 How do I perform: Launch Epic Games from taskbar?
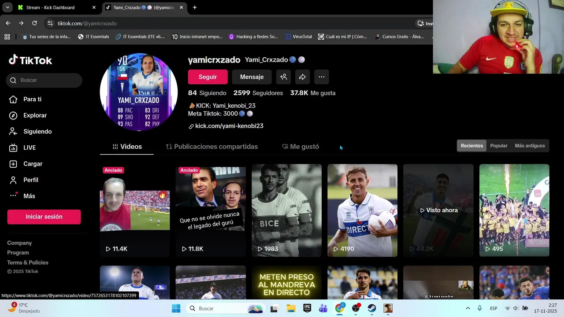(x=307, y=308)
